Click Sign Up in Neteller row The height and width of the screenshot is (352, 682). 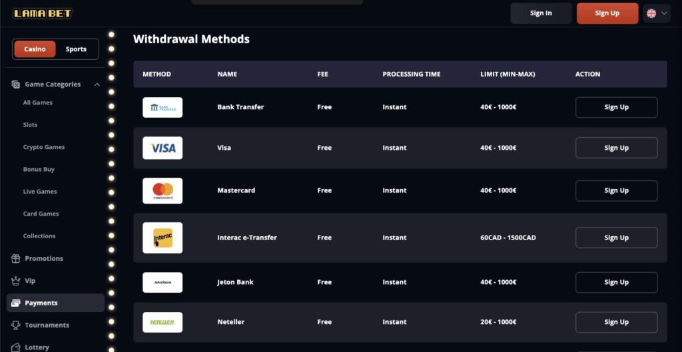click(x=616, y=323)
